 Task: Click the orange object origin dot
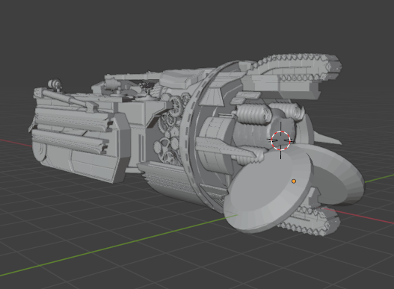point(294,181)
